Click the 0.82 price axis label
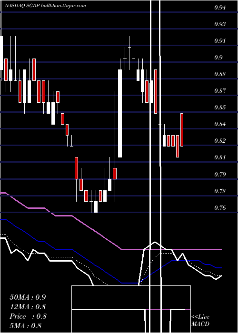The width and height of the screenshot is (238, 333). (220, 141)
